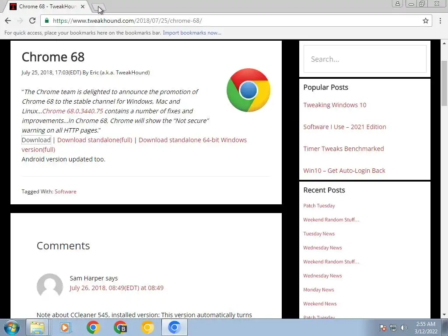
Task: Click the scrollbar down arrow
Action: 444,315
